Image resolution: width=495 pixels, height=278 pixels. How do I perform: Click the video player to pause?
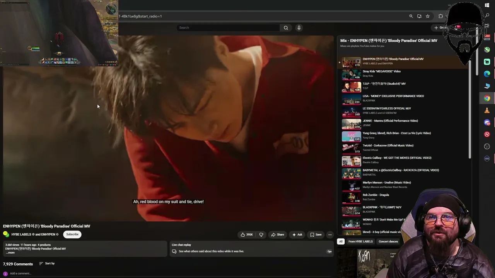168,128
